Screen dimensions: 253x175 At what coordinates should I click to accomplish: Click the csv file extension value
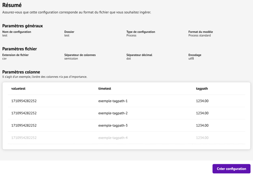pos(4,58)
